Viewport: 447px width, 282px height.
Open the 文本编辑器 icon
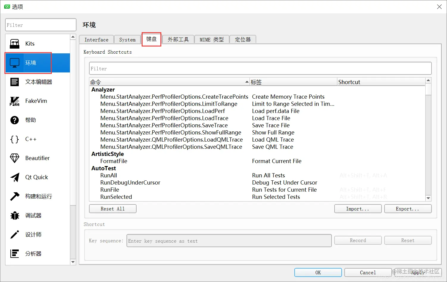(x=15, y=82)
